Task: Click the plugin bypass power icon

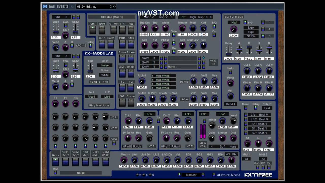Action: pyautogui.click(x=45, y=7)
